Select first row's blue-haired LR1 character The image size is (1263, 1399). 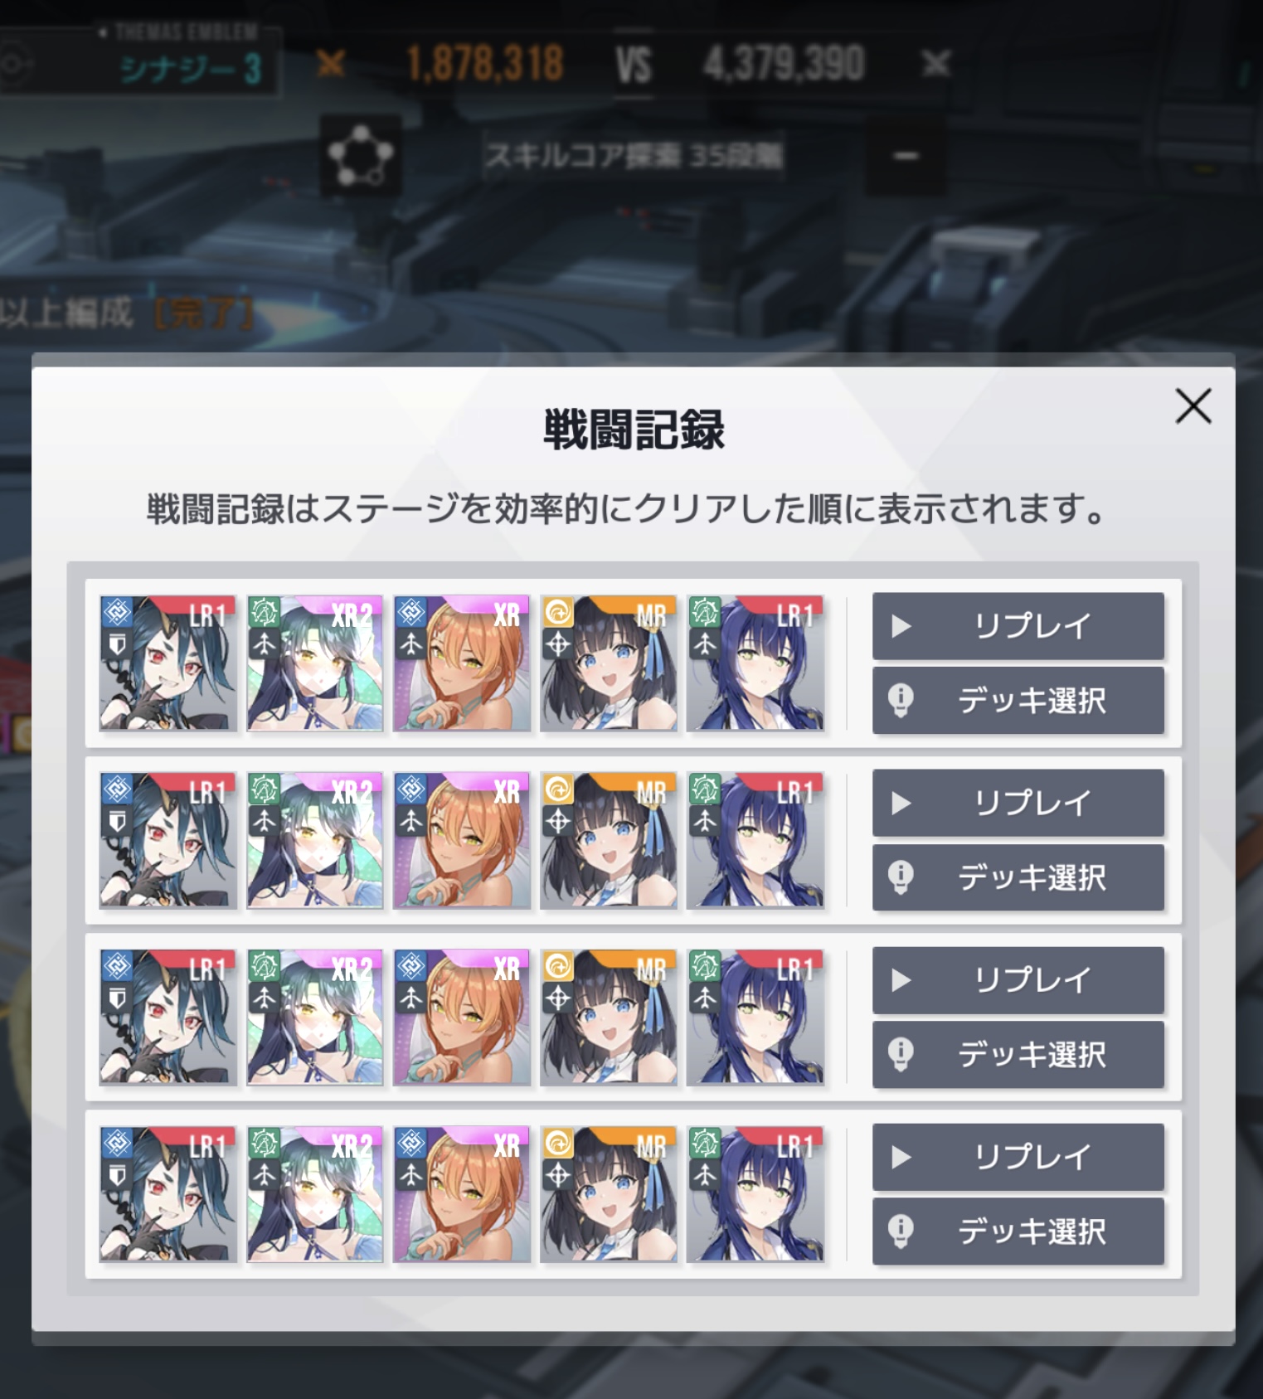click(x=755, y=663)
